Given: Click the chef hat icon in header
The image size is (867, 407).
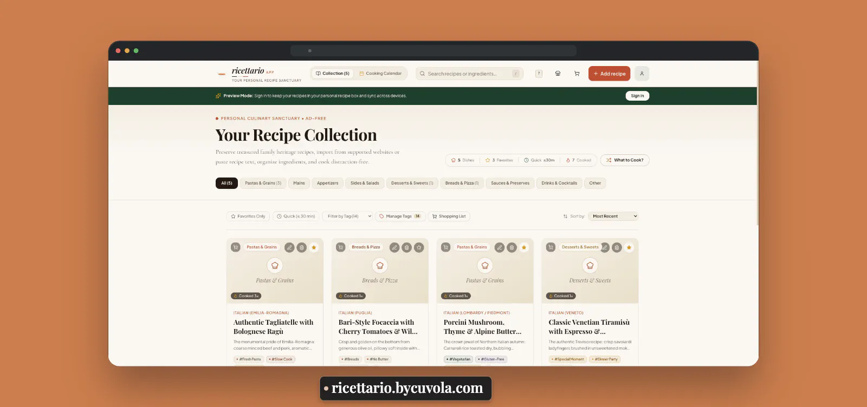Looking at the screenshot, I should click(558, 74).
